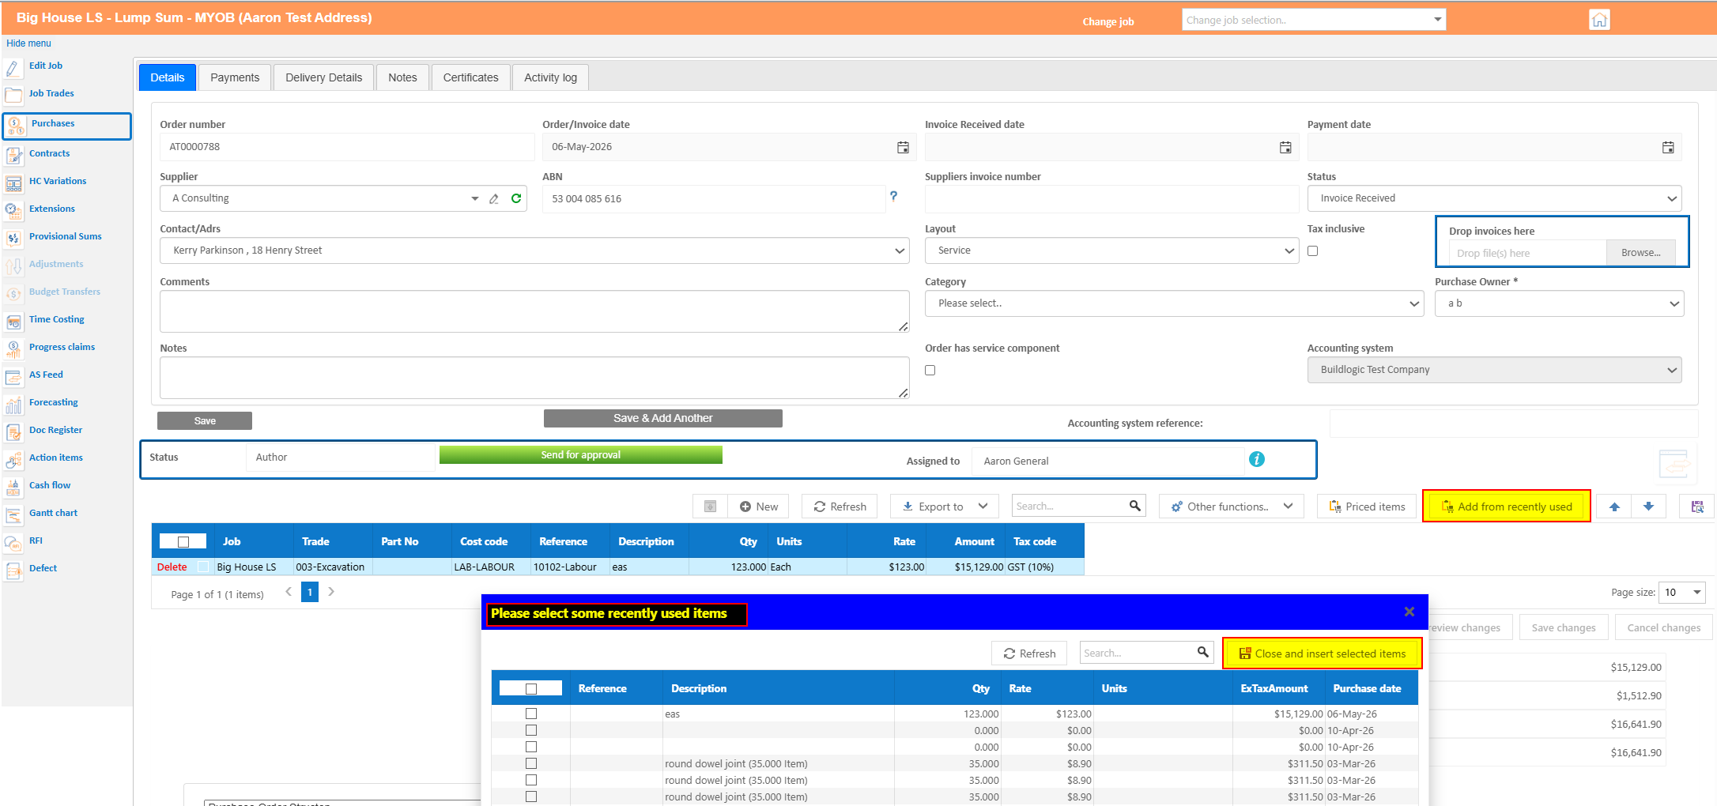
Task: Click the ABN question mark help icon
Action: pos(893,196)
